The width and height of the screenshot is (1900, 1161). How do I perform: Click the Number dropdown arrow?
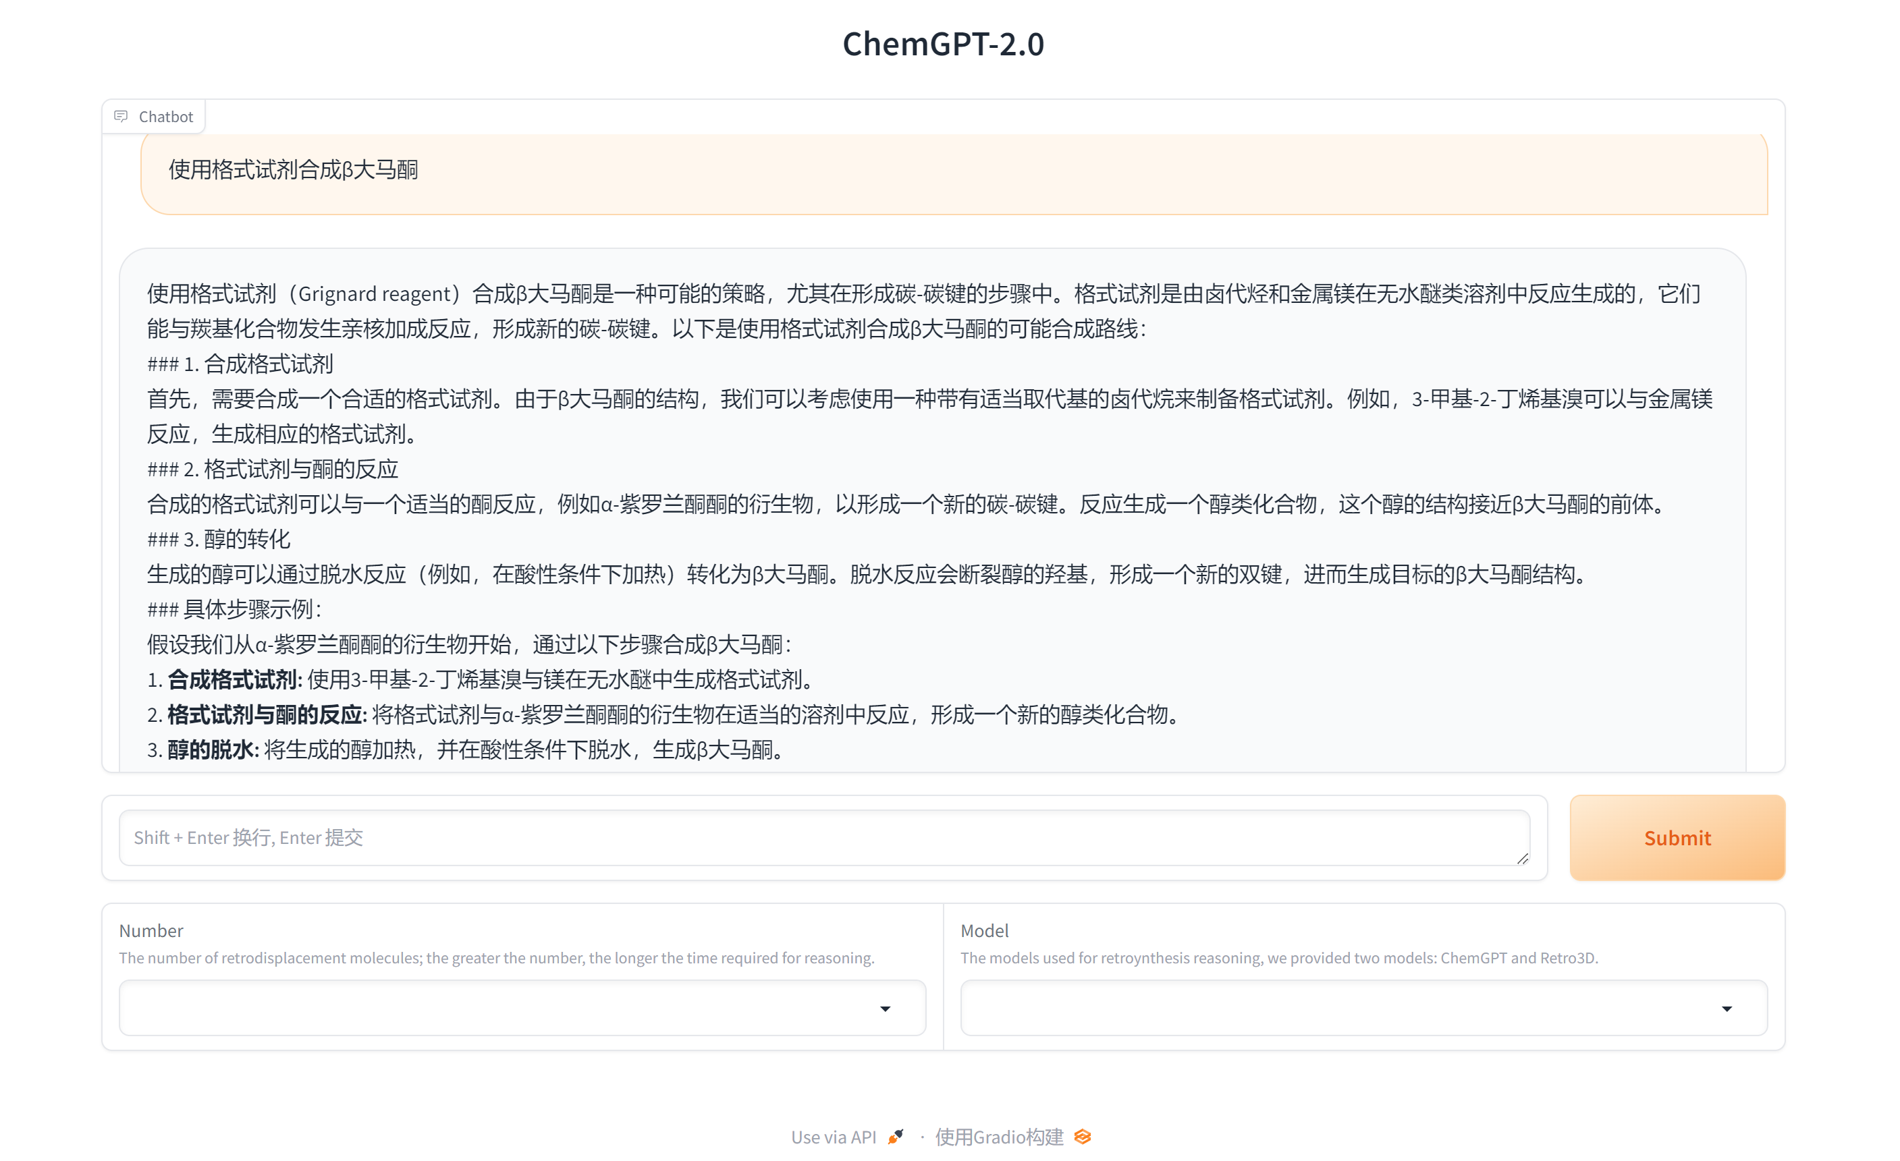tap(886, 1009)
